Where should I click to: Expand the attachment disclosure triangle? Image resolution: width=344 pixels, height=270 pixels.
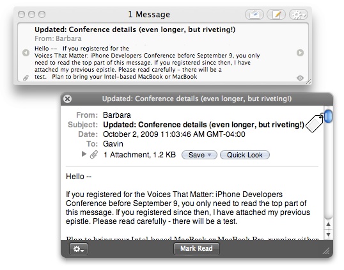(84, 154)
